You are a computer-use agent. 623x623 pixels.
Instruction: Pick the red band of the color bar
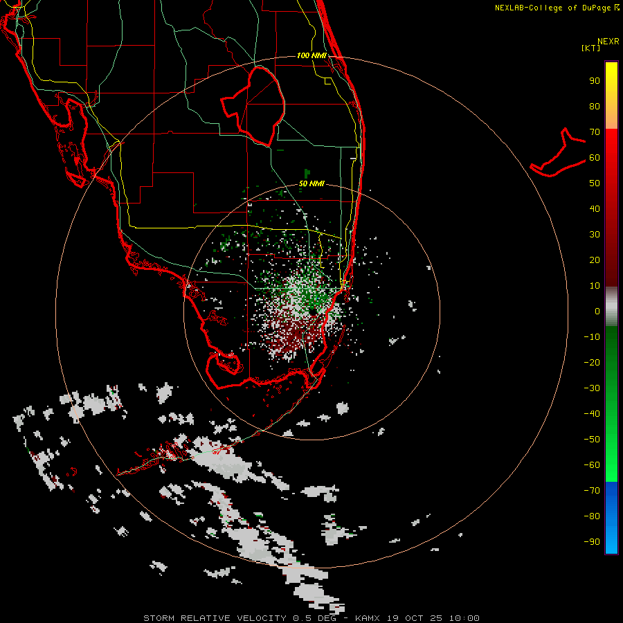611,208
